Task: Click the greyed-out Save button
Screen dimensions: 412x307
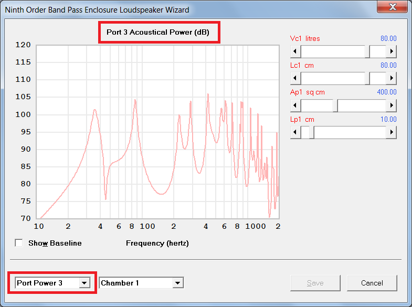Action: [x=315, y=283]
